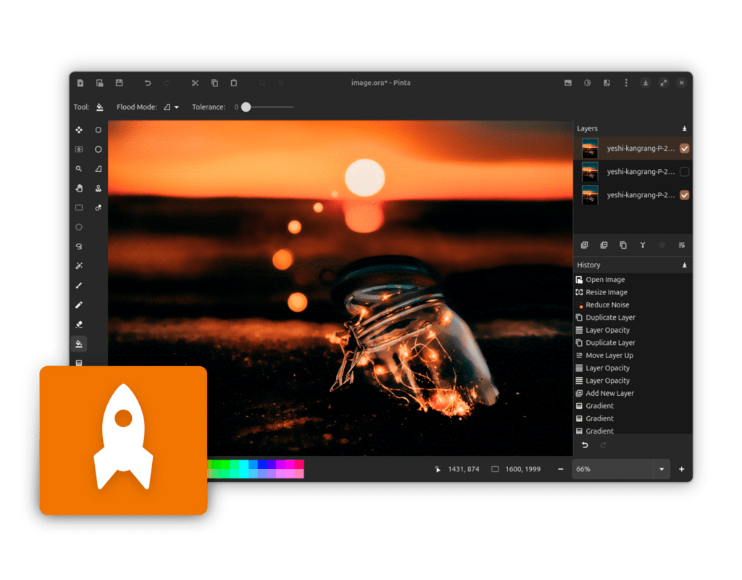Image resolution: width=742 pixels, height=580 pixels.
Task: Click the Tolerance slider handle
Action: point(246,107)
